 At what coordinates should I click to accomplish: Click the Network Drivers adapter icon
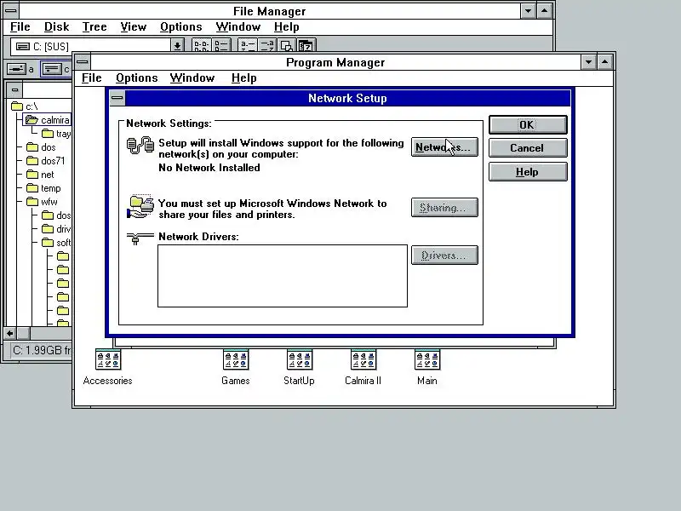[x=140, y=238]
